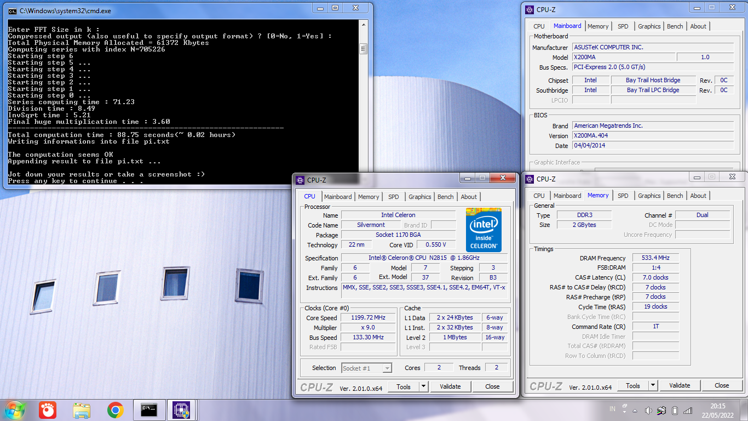
Task: Select the CPU tab in the CPU window
Action: (310, 196)
